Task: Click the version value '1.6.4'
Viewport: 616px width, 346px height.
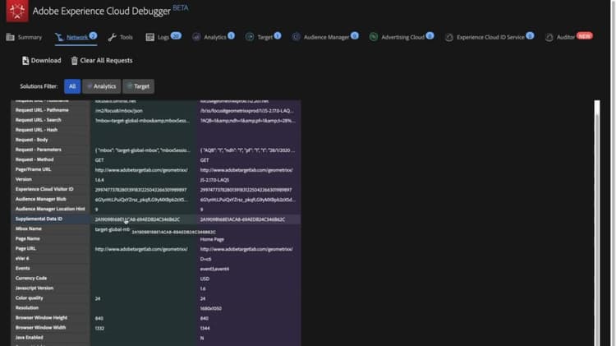Action: 99,180
